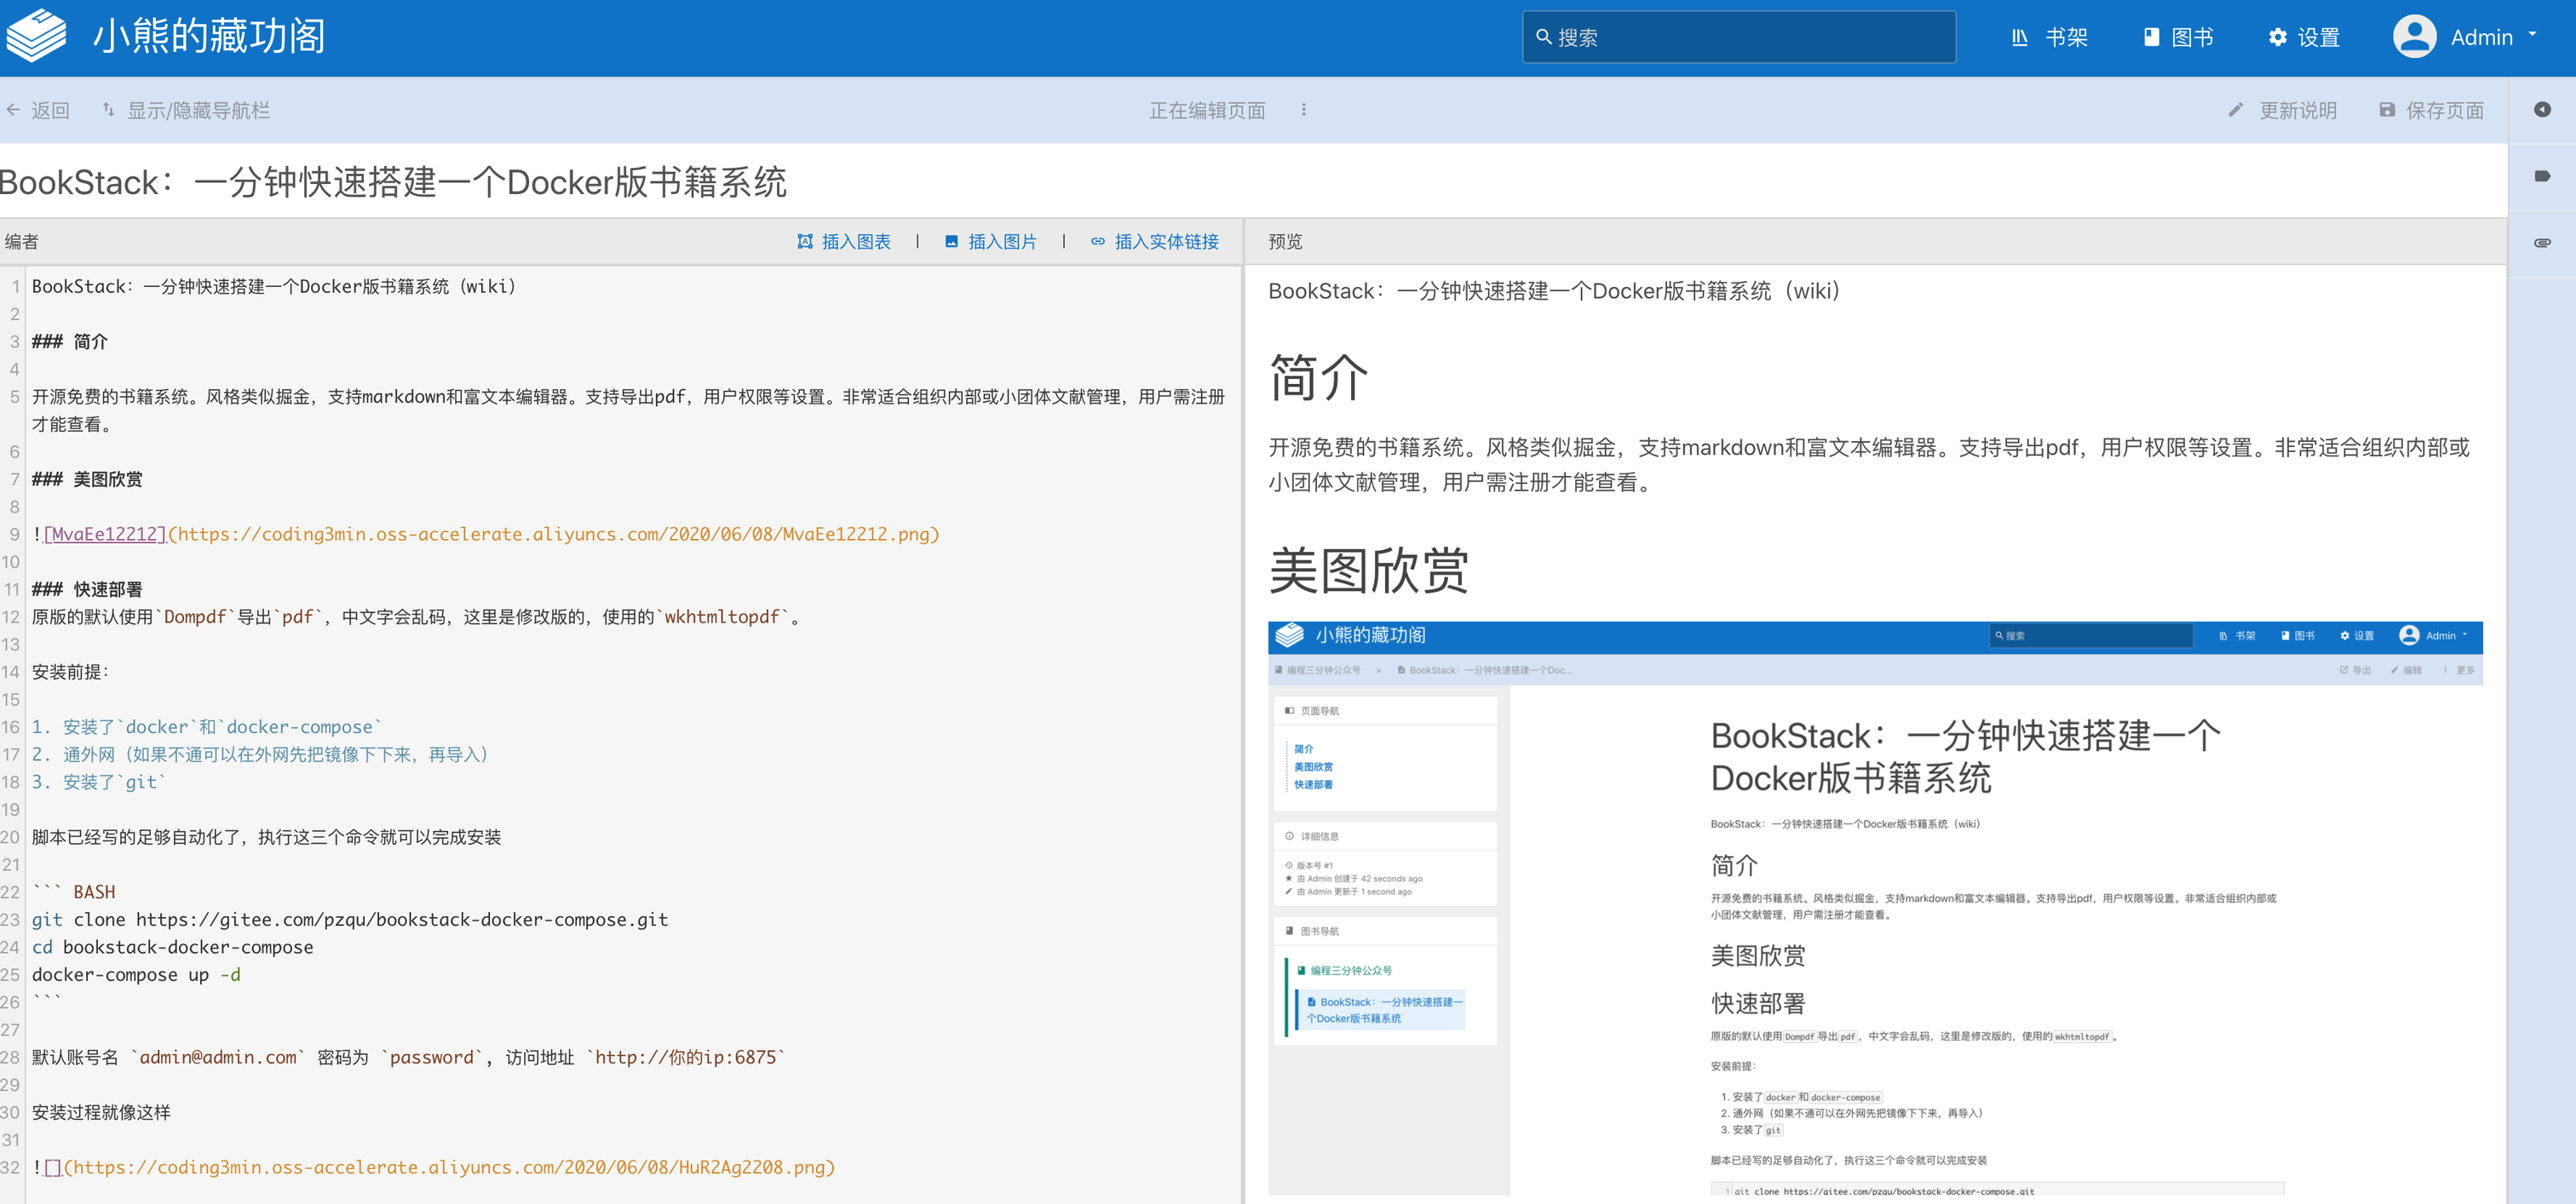
Task: Open 设置 via the gear icon
Action: 2277,38
